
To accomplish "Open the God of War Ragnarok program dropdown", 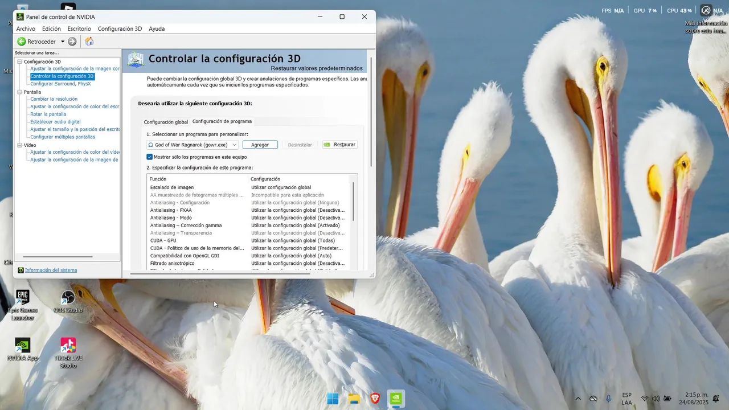I will pyautogui.click(x=193, y=145).
